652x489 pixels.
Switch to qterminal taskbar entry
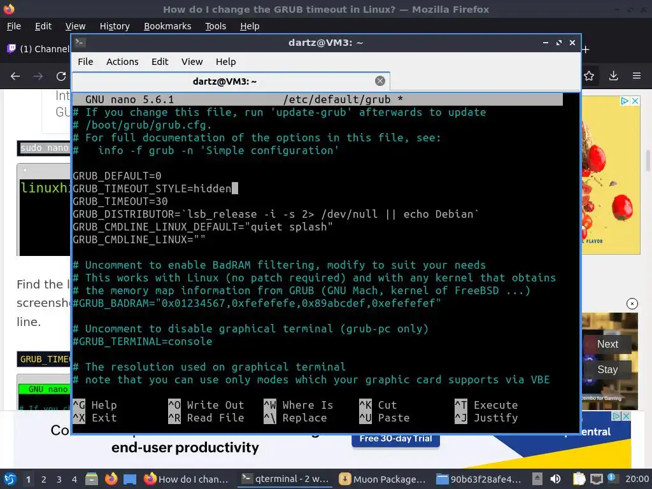coord(285,479)
